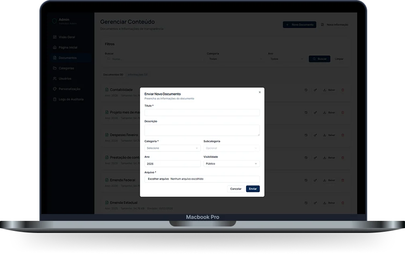Click the Novo Documento button
This screenshot has height=255, width=405.
[300, 25]
